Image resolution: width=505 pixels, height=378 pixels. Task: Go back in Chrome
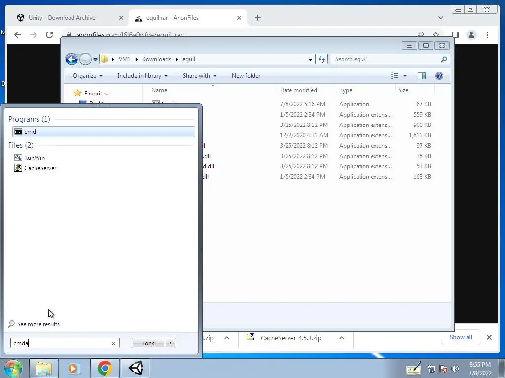[x=18, y=35]
